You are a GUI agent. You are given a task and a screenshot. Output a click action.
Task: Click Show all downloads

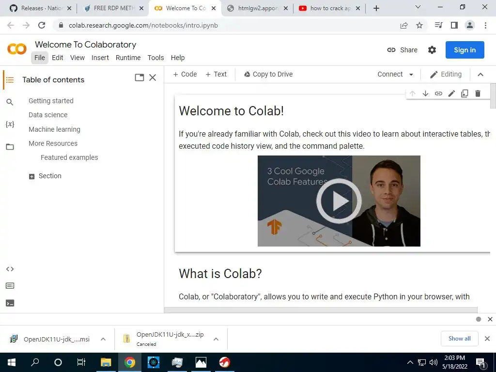[x=459, y=339]
